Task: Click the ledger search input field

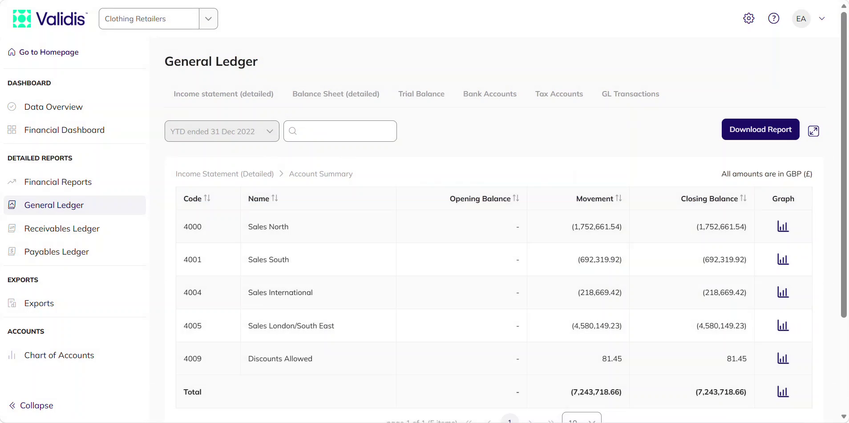Action: tap(340, 131)
